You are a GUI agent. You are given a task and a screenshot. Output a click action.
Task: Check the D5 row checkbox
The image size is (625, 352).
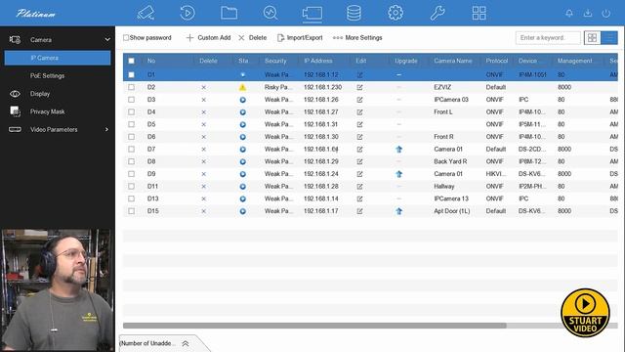[131, 124]
